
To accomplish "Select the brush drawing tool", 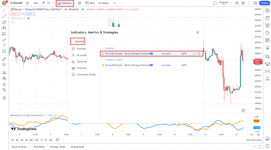I will click(4, 40).
